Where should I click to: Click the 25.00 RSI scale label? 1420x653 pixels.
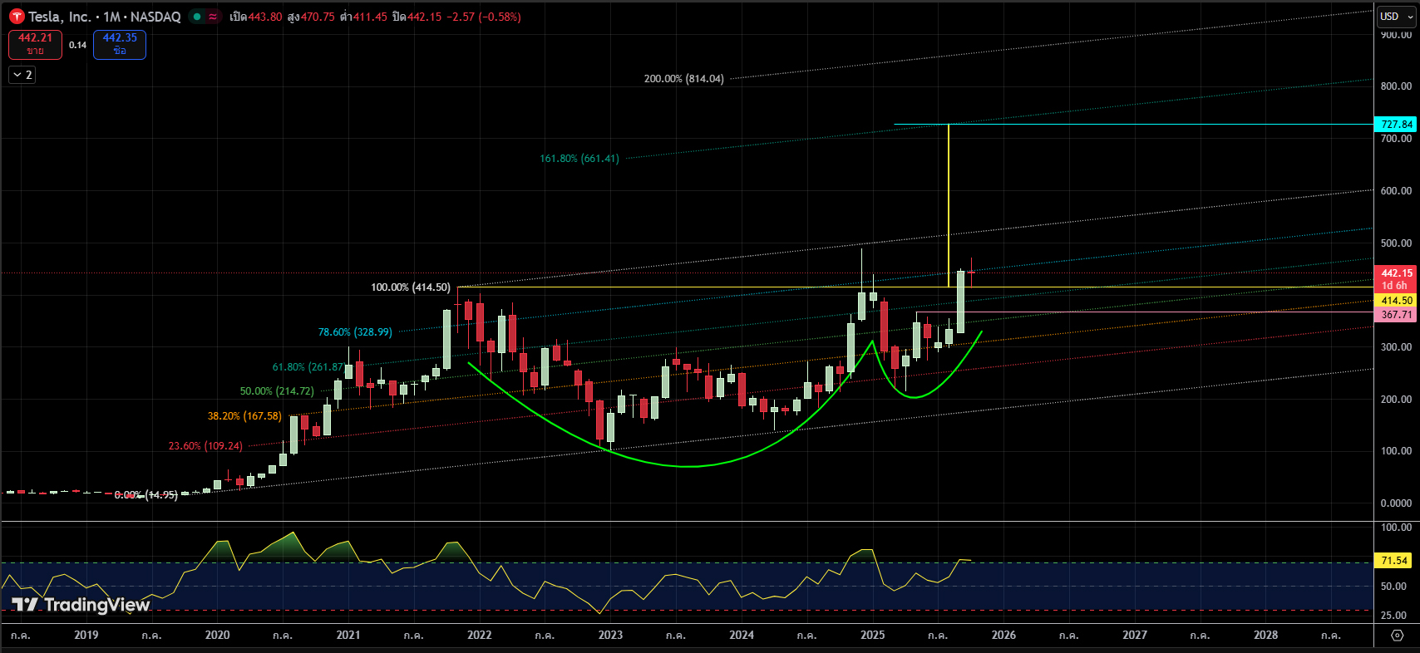[1394, 616]
